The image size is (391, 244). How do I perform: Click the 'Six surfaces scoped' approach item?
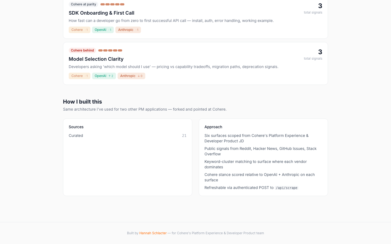256,138
